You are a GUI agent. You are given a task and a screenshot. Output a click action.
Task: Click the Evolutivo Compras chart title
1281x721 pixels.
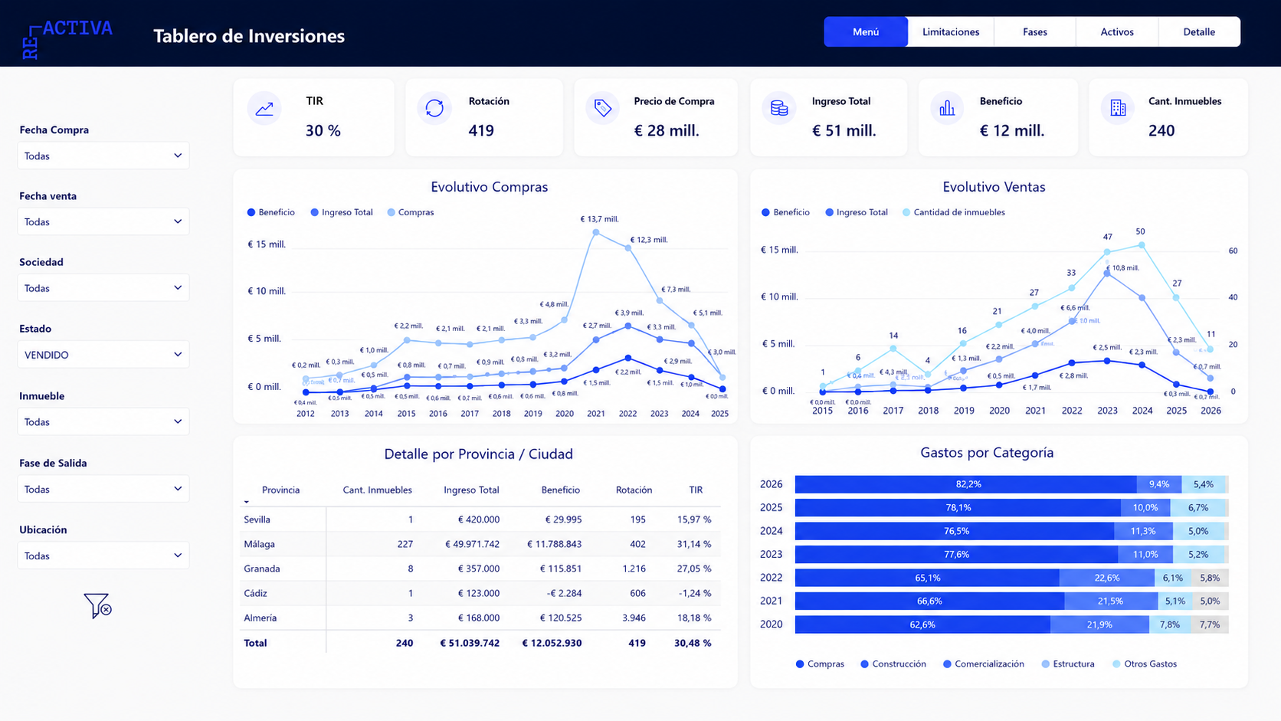[x=489, y=187]
